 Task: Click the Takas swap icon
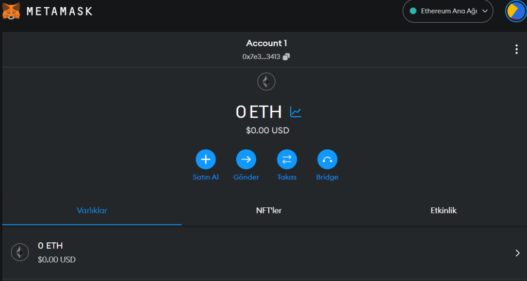click(287, 160)
